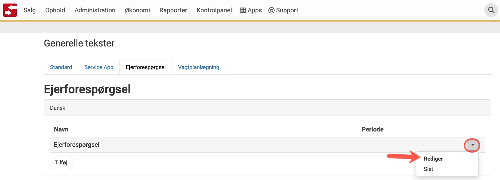Open the Rapporter menu
Screen dimensions: 500x180
click(173, 10)
